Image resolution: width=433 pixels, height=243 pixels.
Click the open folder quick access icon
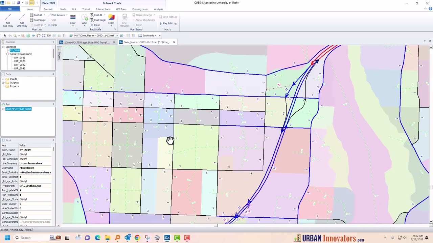8,3
